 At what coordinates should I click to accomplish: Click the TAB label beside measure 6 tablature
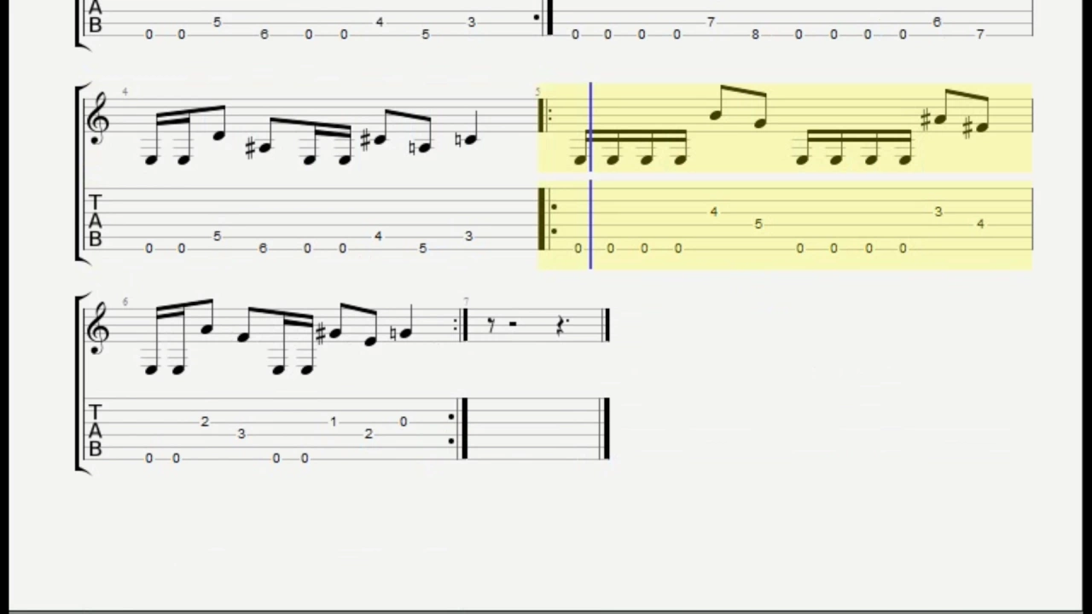[96, 432]
